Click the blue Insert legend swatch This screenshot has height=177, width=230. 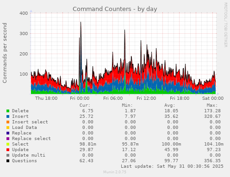[8, 116]
